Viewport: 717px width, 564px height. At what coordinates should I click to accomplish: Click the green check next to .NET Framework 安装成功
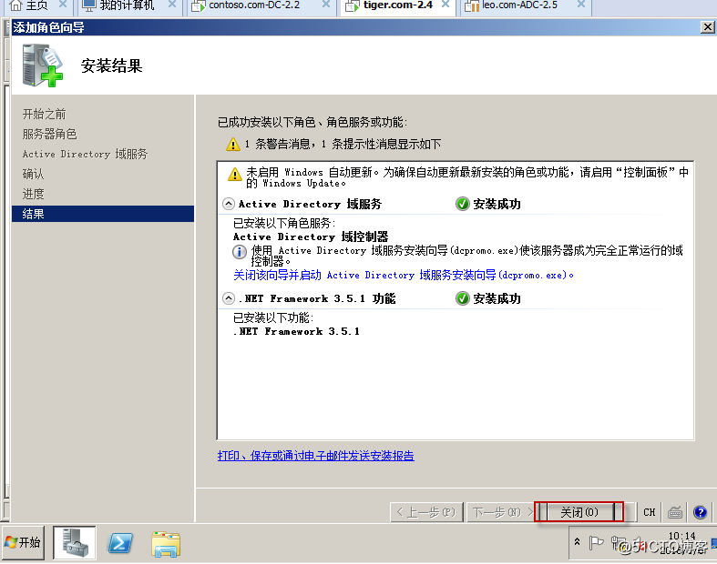click(462, 298)
